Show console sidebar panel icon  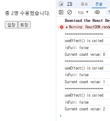[61, 12]
